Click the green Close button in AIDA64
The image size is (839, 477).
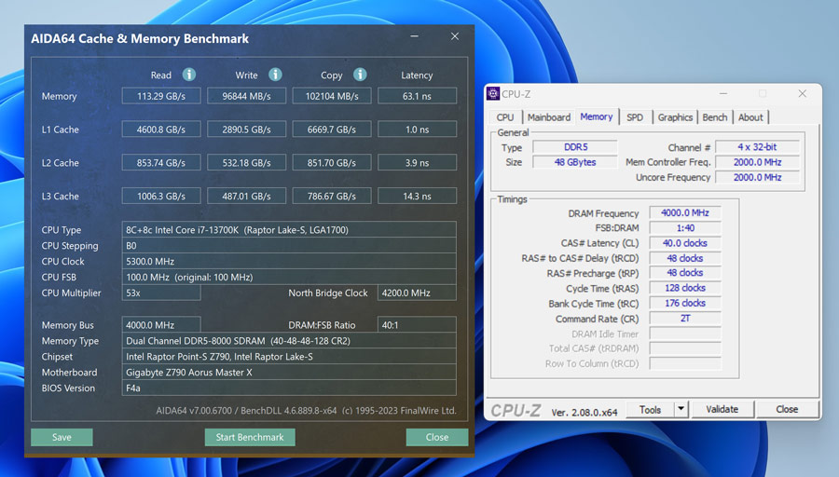tap(436, 437)
